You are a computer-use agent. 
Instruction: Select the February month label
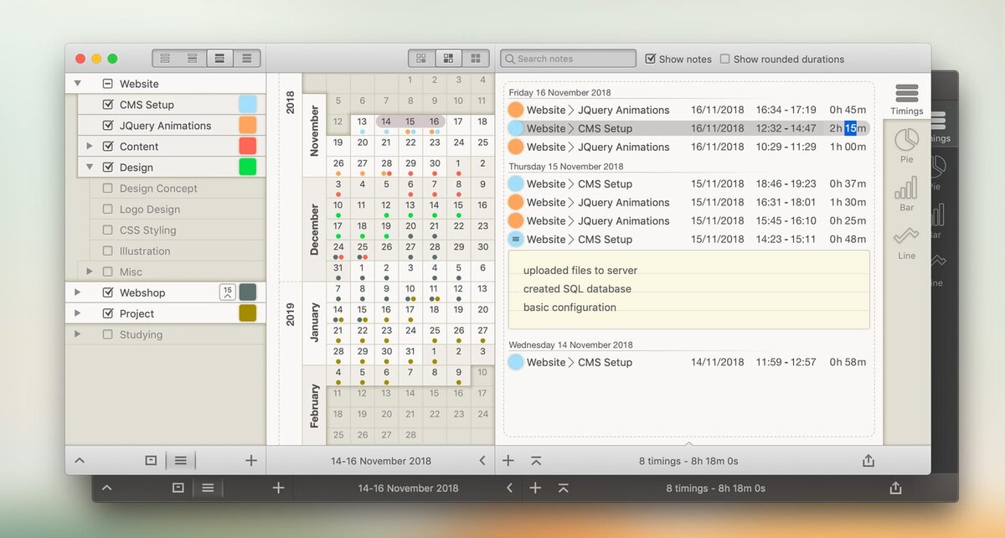pos(315,406)
